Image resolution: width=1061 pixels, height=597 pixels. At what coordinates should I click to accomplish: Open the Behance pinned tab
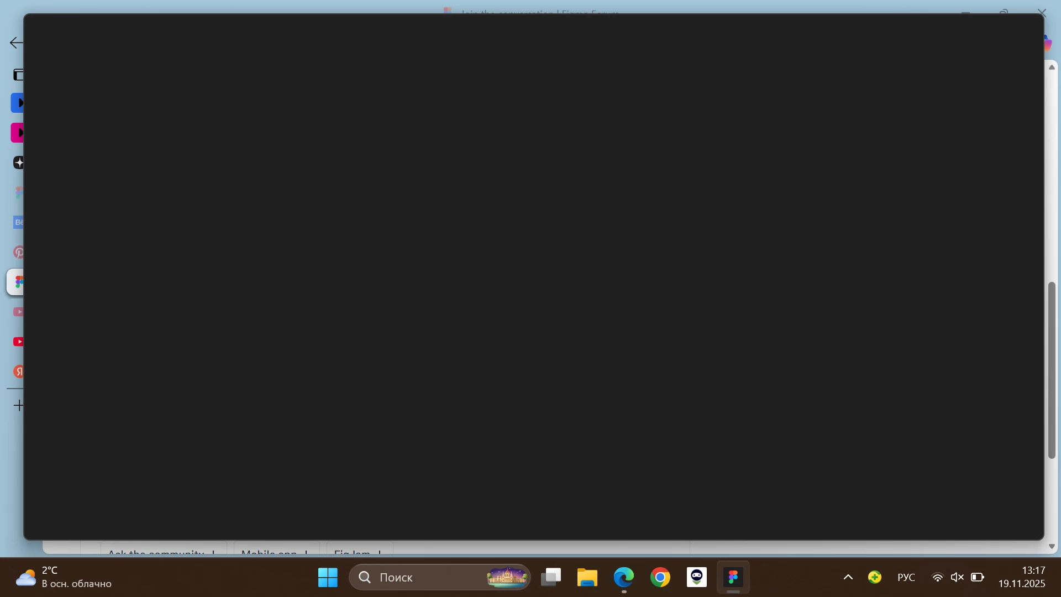tap(18, 222)
